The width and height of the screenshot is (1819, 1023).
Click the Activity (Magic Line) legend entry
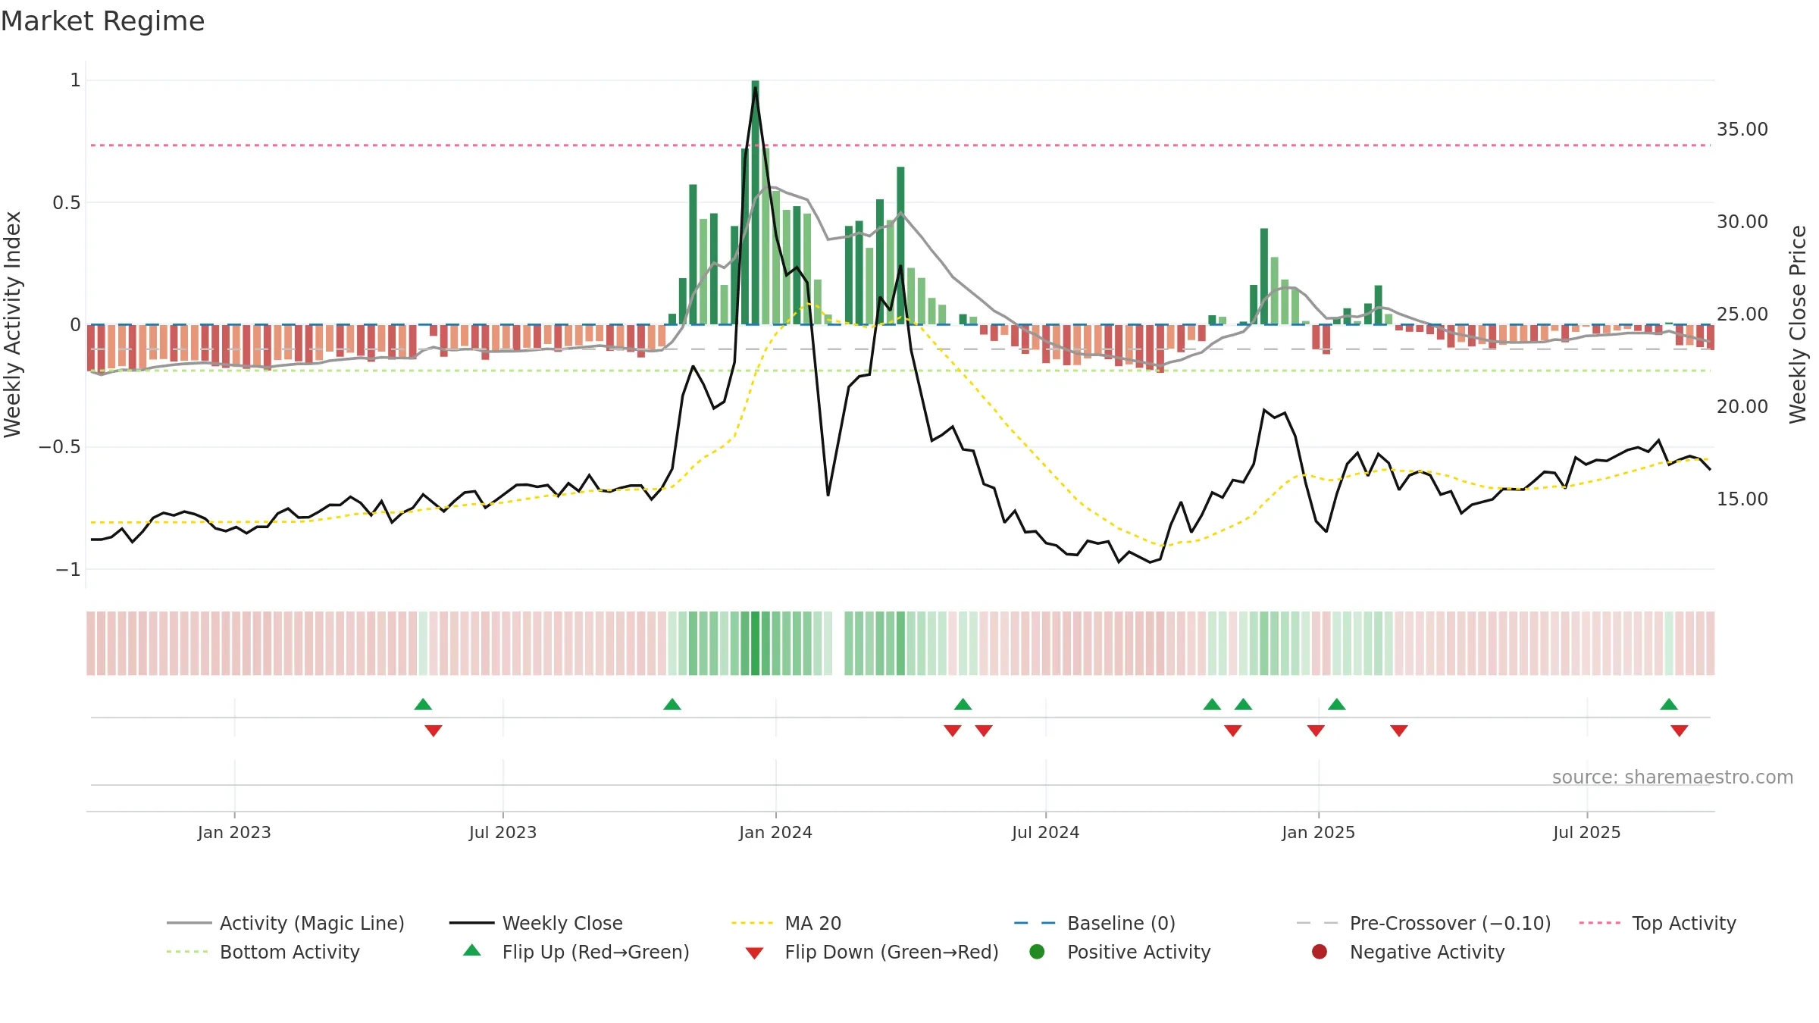286,923
